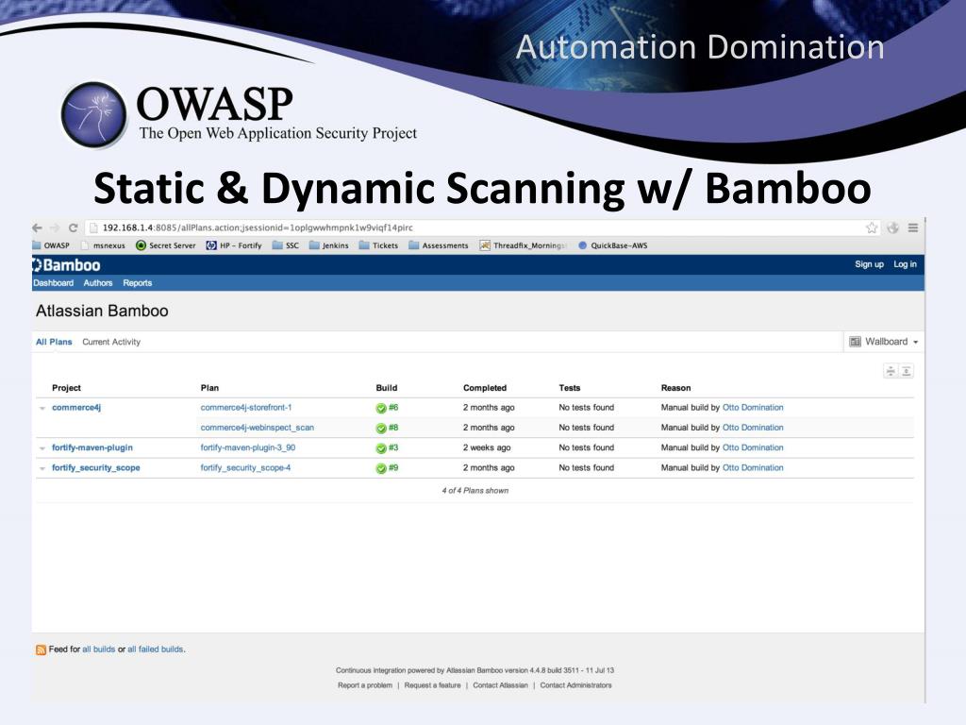Open build #9 result
966x725 pixels.
click(393, 468)
